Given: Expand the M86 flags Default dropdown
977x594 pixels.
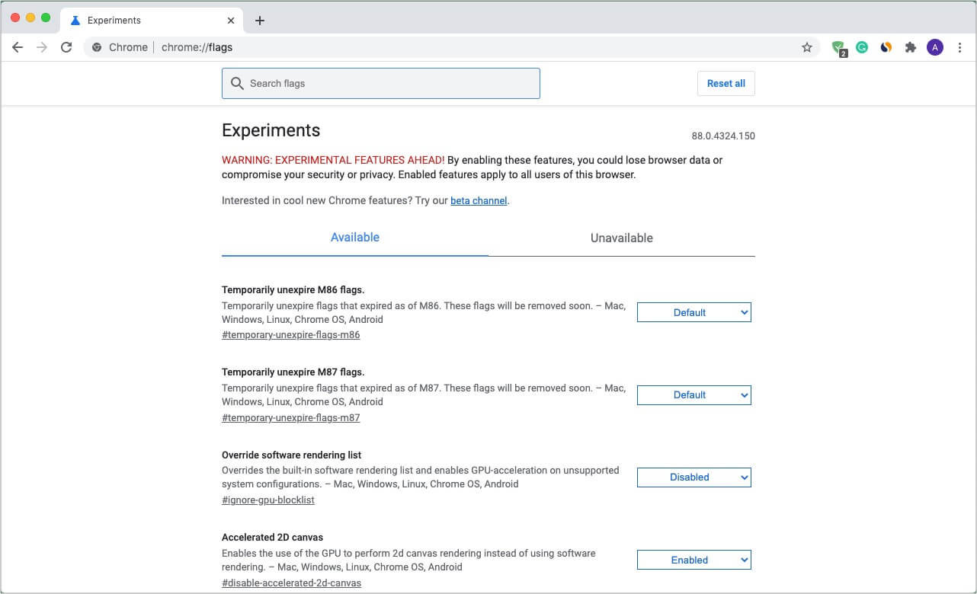Looking at the screenshot, I should point(694,312).
